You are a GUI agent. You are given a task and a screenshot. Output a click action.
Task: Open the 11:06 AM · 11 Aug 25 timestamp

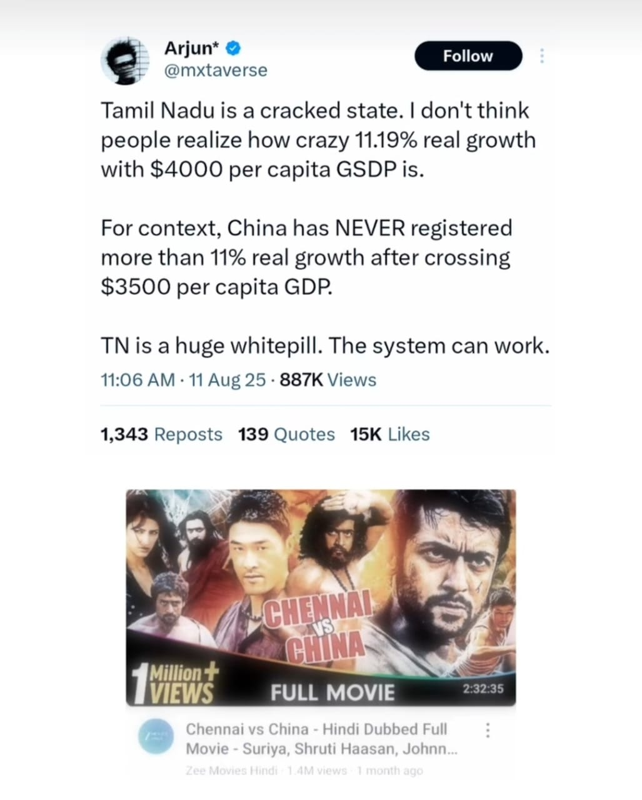pos(183,380)
